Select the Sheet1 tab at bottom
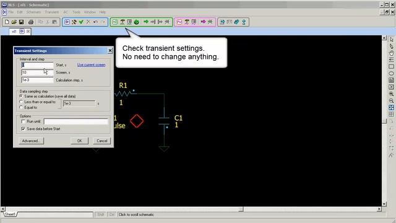The height and width of the screenshot is (223, 396). coord(10,214)
